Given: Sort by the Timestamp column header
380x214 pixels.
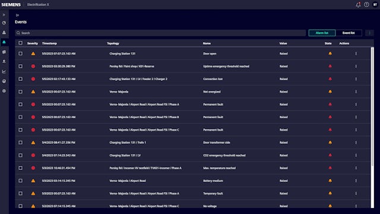Looking at the screenshot, I should tap(49, 43).
